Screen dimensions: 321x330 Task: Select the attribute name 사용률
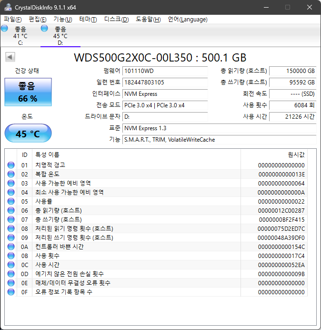44,201
